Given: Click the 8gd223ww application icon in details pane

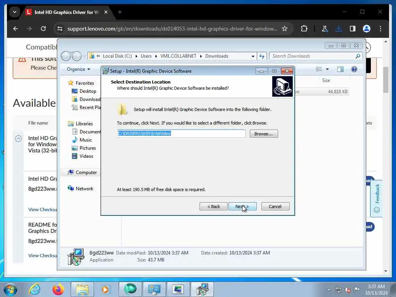Looking at the screenshot, I should point(75,257).
